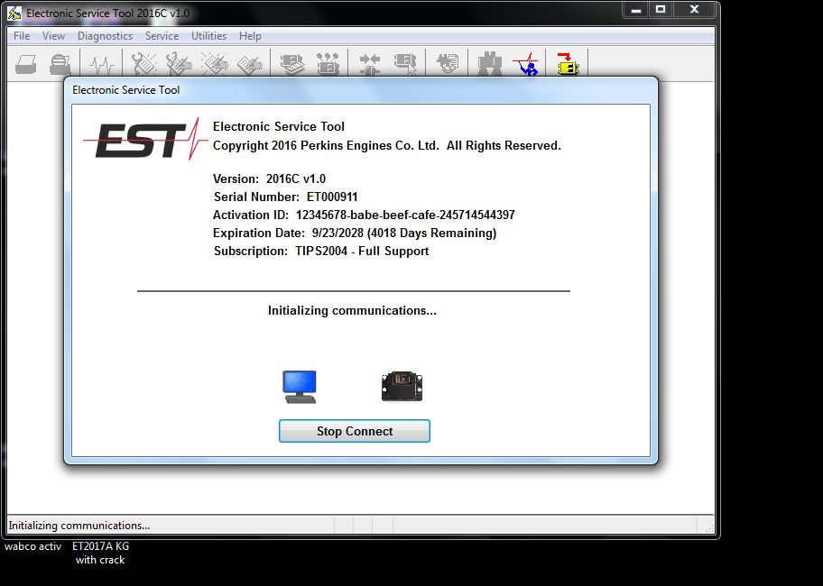This screenshot has height=586, width=823.
Task: Click the Activation ID line
Action: (364, 215)
